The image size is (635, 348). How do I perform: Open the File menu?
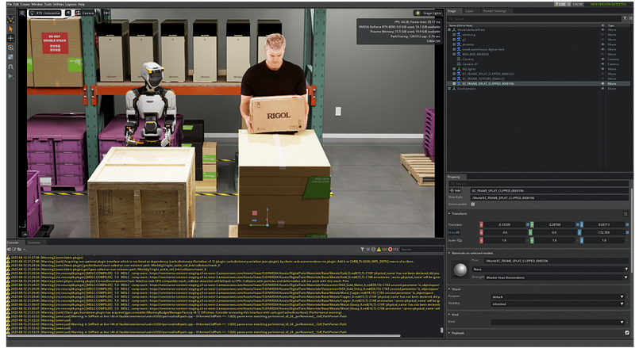(x=10, y=4)
